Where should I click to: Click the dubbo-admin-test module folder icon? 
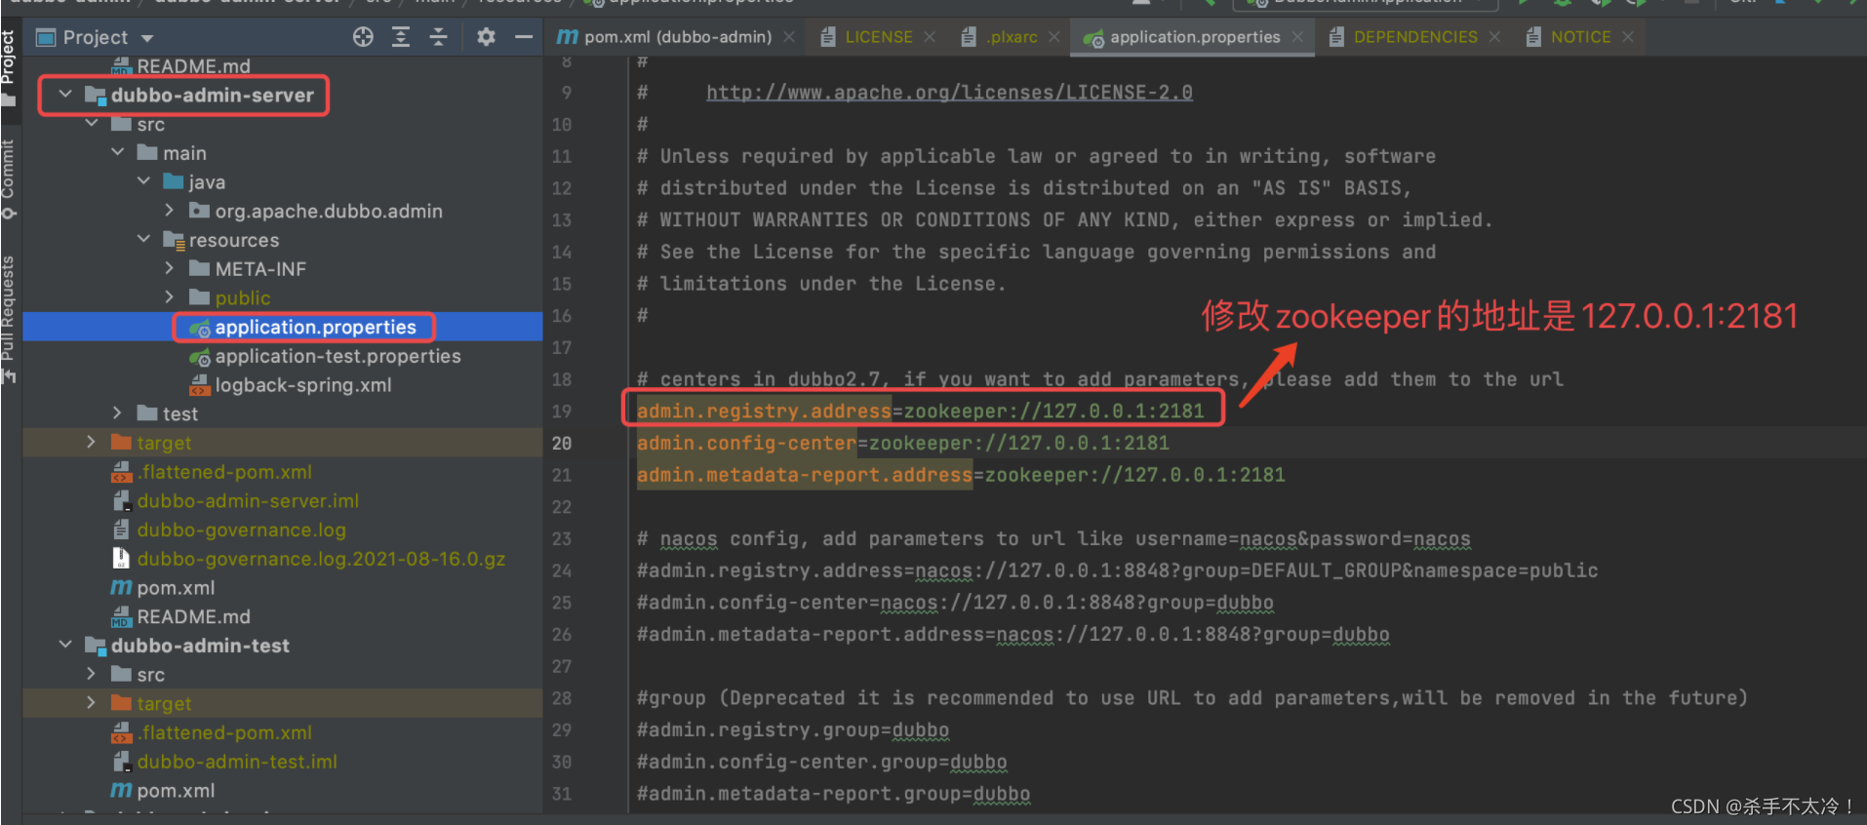(x=96, y=645)
